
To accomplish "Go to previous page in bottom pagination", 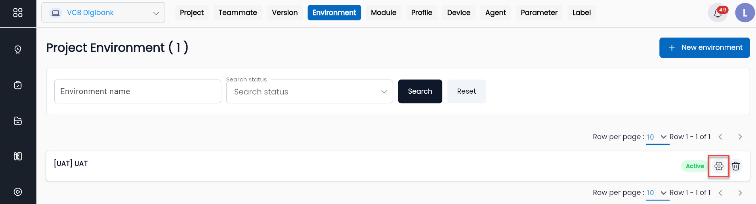I will click(x=720, y=193).
